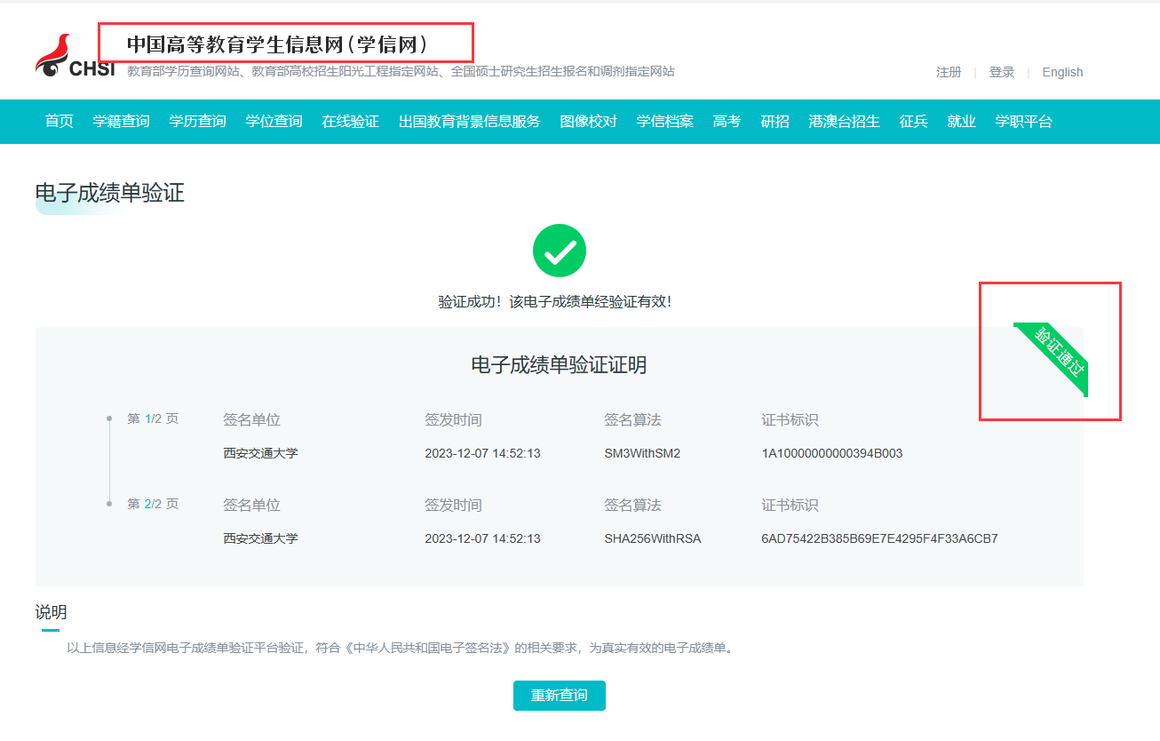Open 出国教育背景信息服务 menu item

[x=470, y=122]
